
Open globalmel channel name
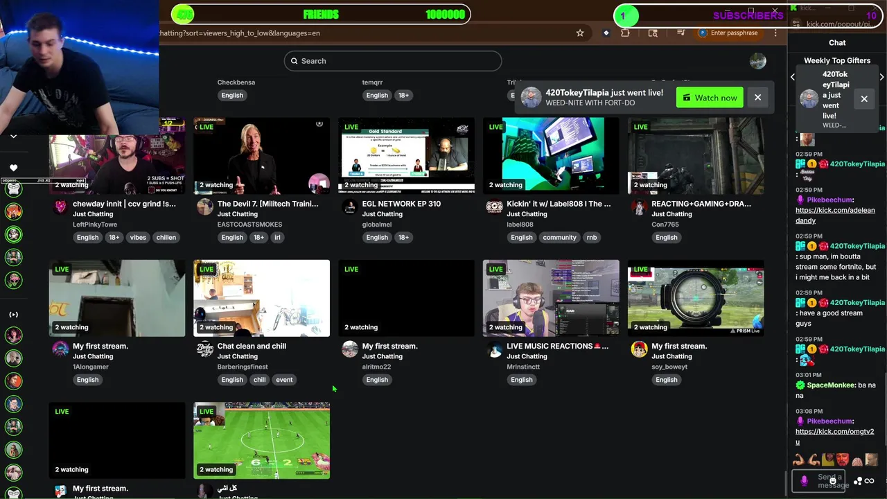(376, 225)
